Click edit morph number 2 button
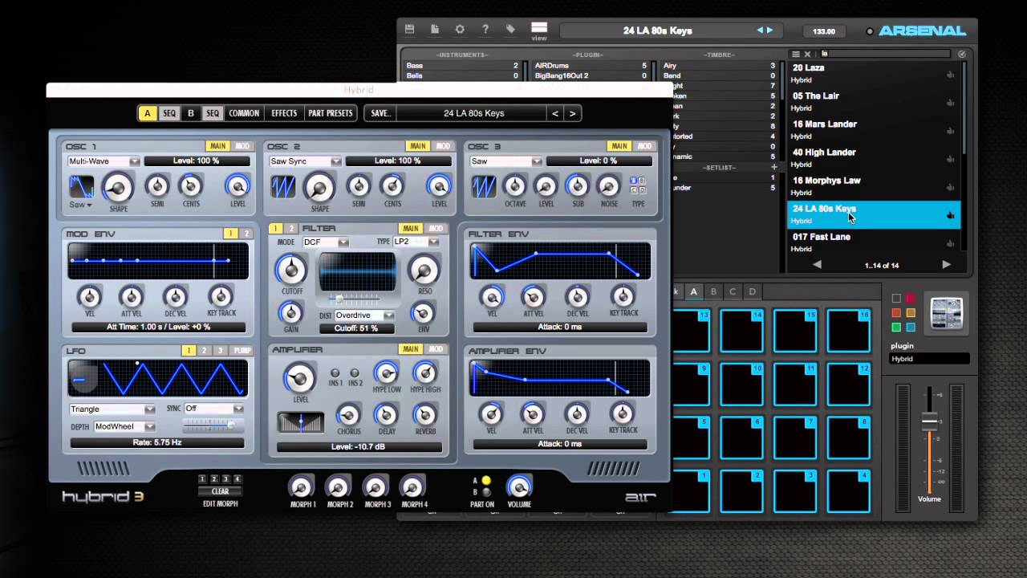The image size is (1027, 578). tap(214, 479)
